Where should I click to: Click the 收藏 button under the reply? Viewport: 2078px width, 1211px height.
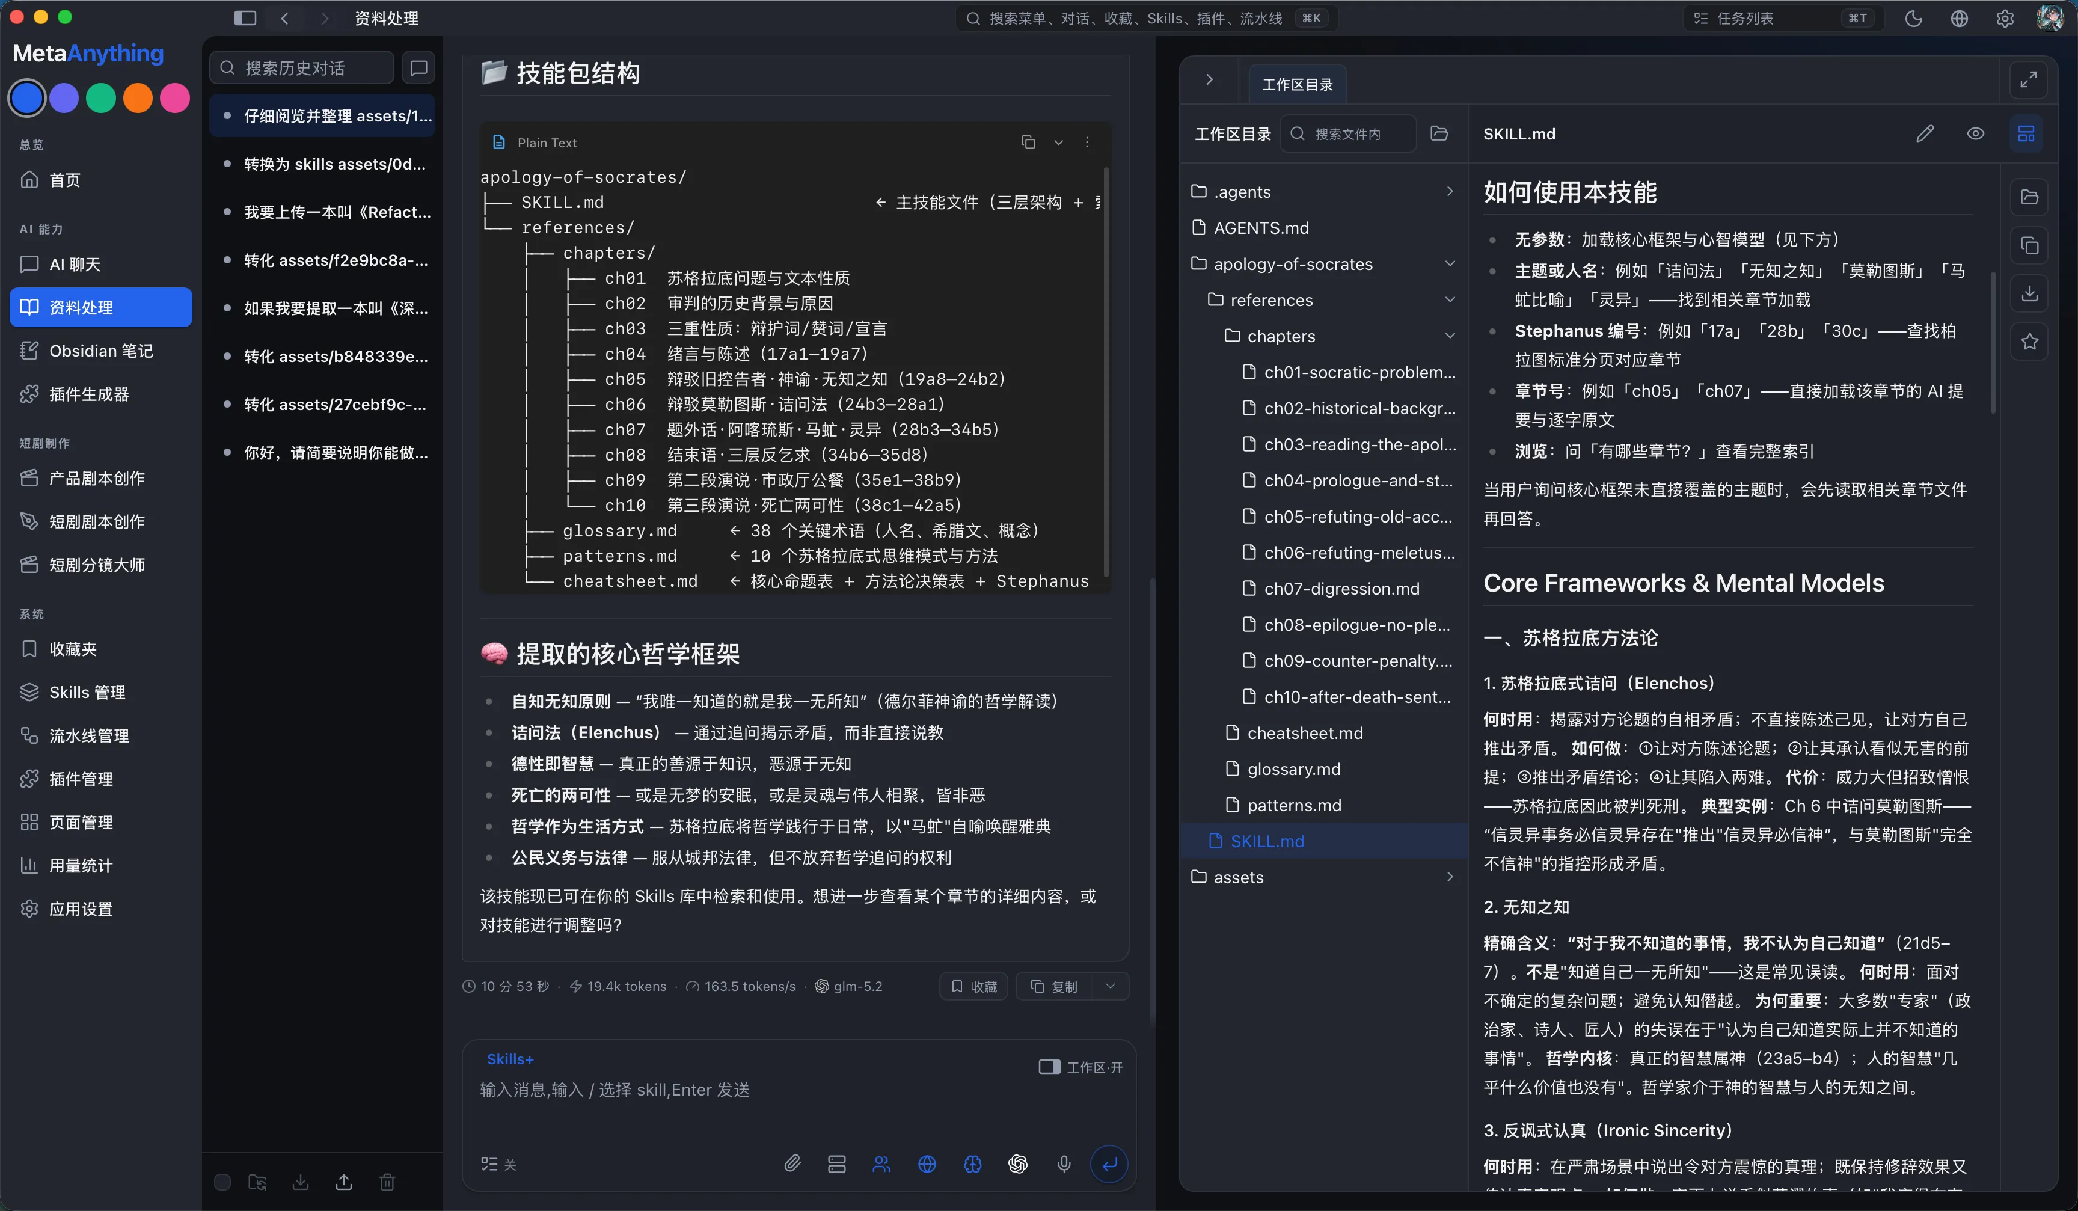974,986
